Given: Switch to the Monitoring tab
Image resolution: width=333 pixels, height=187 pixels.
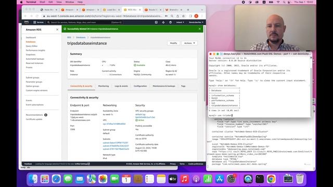Looking at the screenshot, I should point(104,86).
